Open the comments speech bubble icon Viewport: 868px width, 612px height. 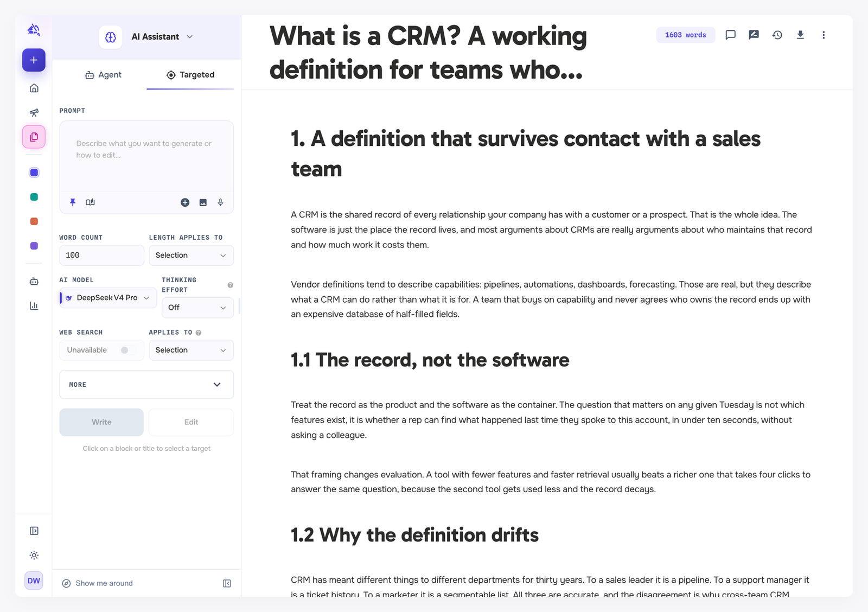click(x=731, y=35)
